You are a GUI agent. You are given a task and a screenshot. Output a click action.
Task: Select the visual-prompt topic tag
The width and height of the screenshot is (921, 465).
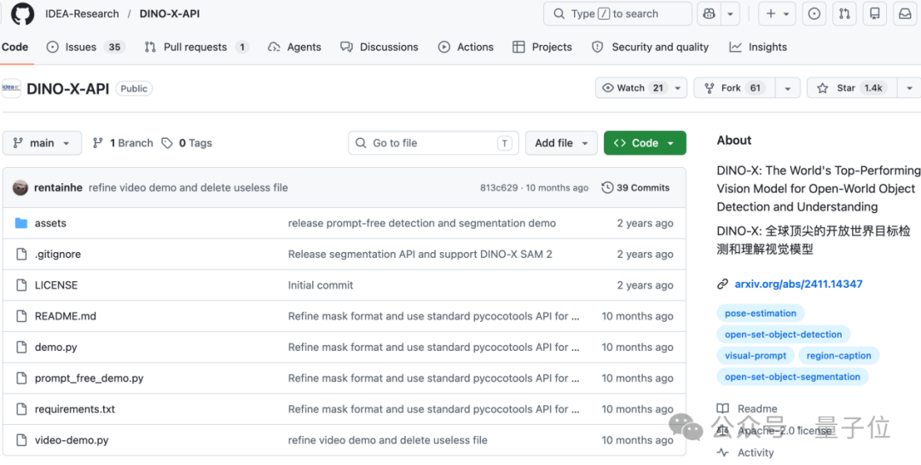[x=756, y=355]
